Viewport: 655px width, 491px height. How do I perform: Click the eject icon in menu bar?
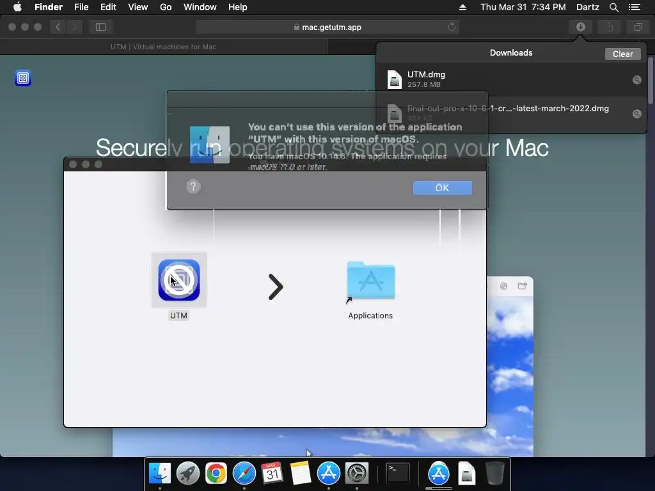[x=463, y=7]
